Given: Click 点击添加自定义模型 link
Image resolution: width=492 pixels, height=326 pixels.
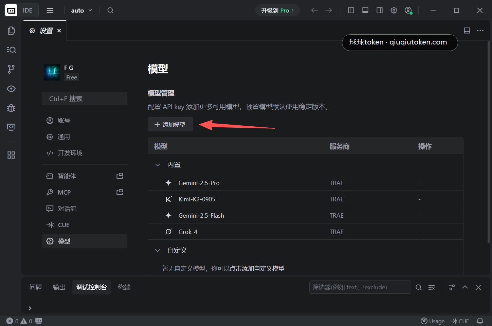Looking at the screenshot, I should coord(257,268).
